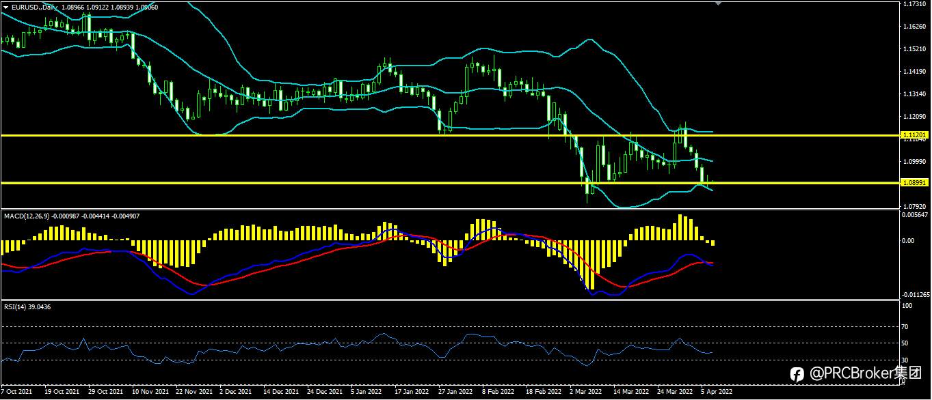The height and width of the screenshot is (400, 932).
Task: Click the 1.15210 price scale value
Action: [x=915, y=49]
